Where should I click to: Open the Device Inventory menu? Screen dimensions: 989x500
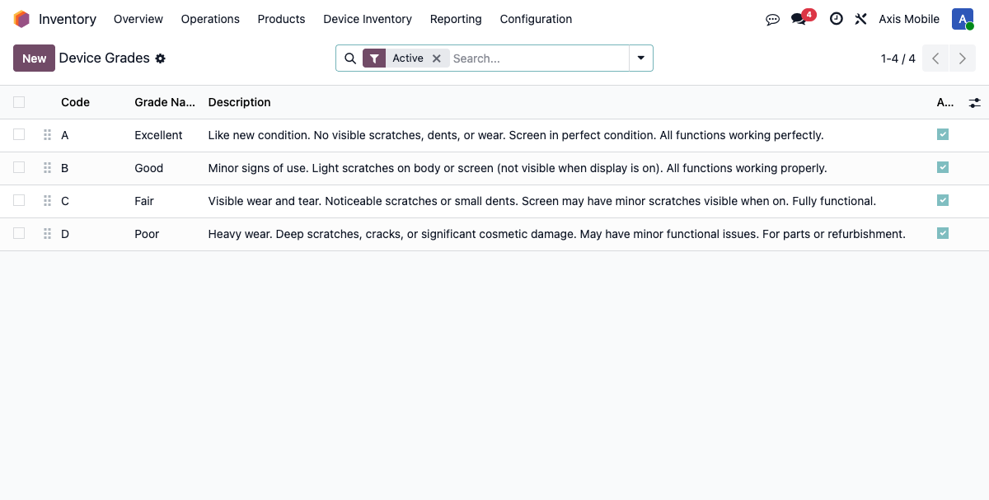368,19
